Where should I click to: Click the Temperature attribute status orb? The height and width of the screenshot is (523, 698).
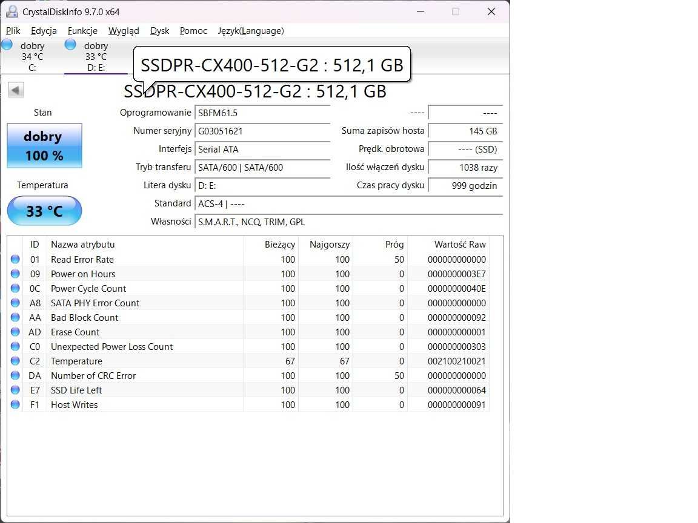pos(15,361)
